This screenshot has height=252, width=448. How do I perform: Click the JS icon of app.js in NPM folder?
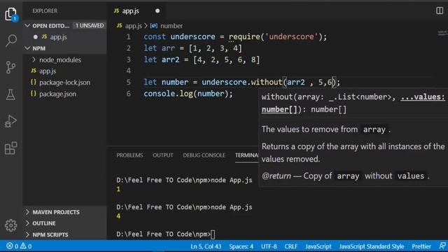tap(34, 71)
